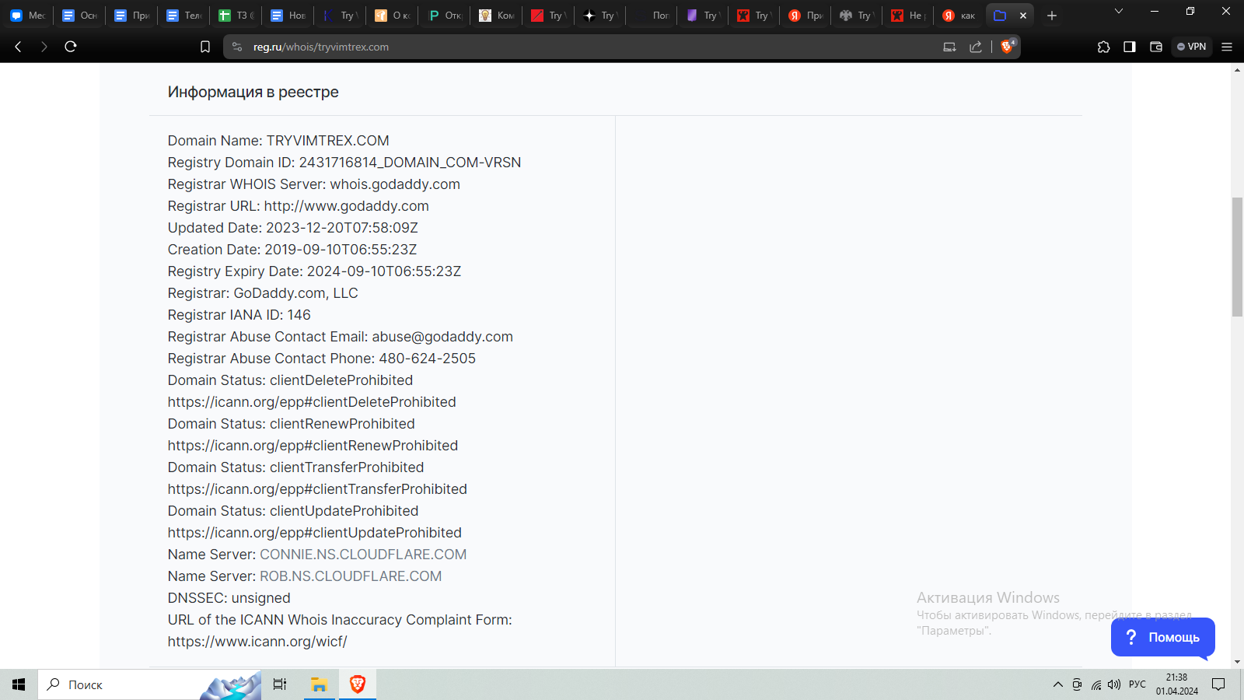The height and width of the screenshot is (700, 1244).
Task: Click 'Domain Status: clientDeleteProhibited' line
Action: click(x=291, y=380)
